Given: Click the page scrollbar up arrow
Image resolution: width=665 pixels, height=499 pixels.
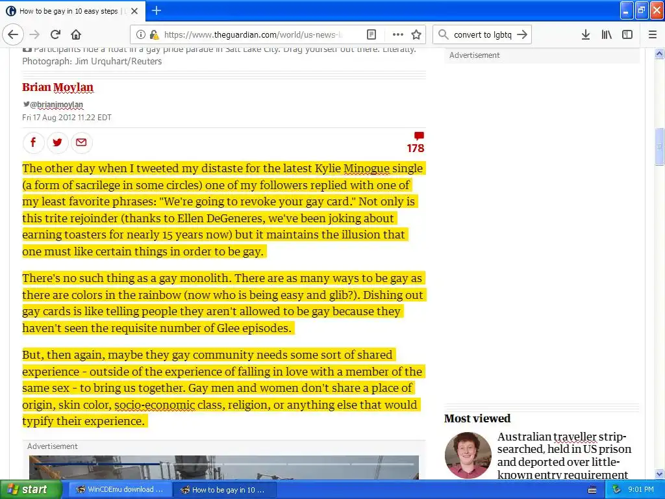Looking at the screenshot, I should tap(659, 53).
